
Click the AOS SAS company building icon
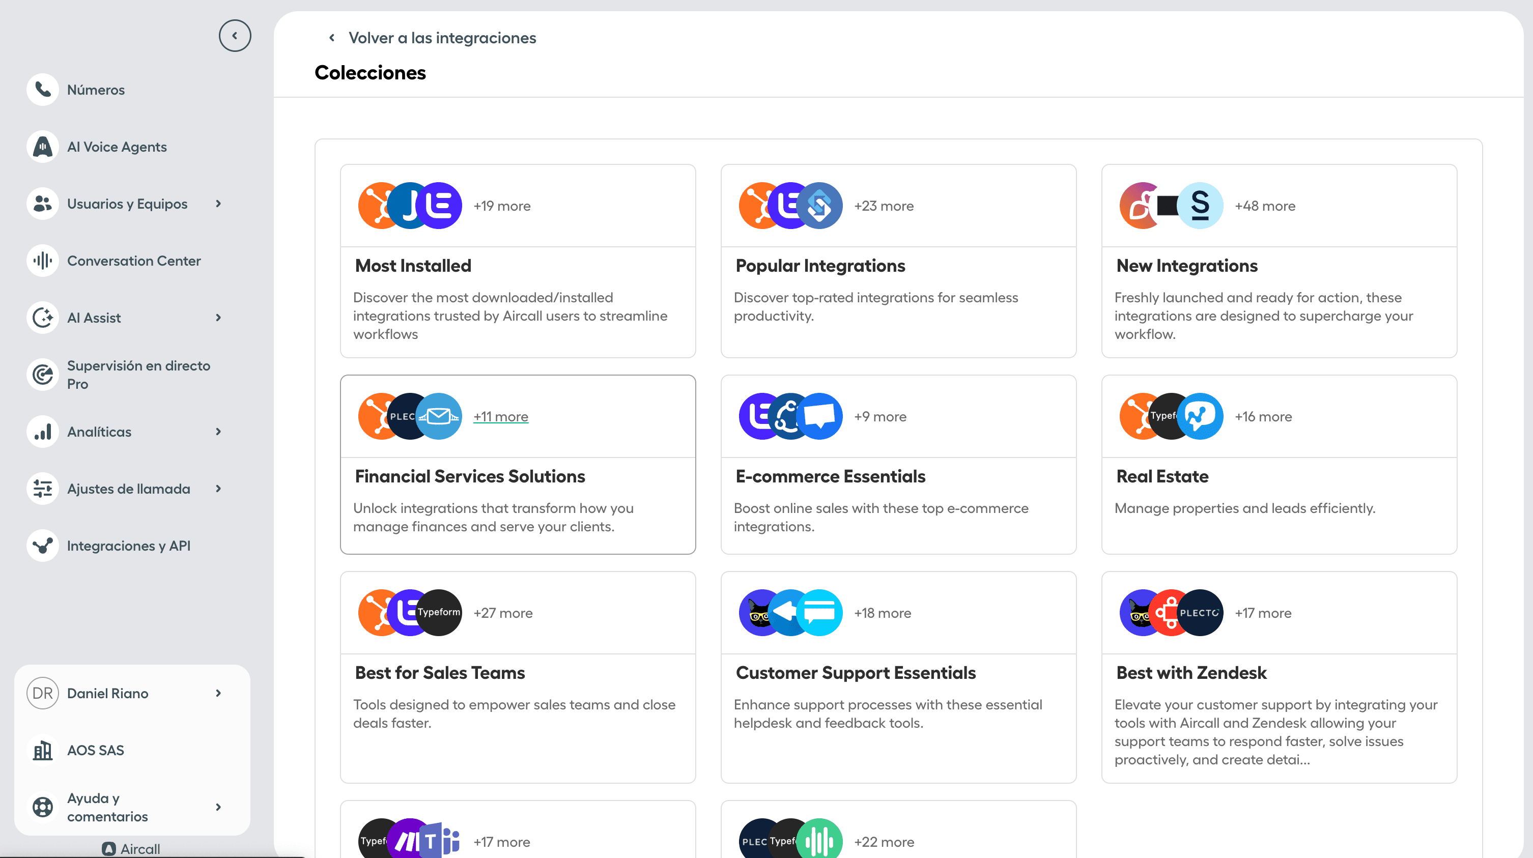[x=42, y=750]
